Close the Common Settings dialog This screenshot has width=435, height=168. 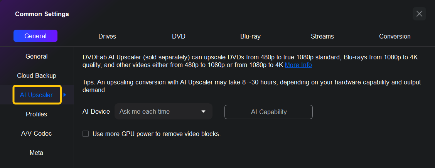coord(419,14)
